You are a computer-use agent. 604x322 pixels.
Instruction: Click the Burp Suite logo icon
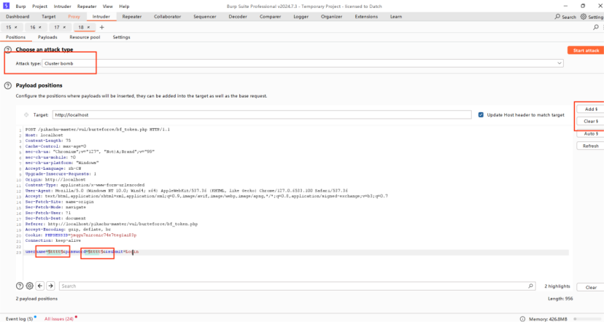[x=6, y=6]
